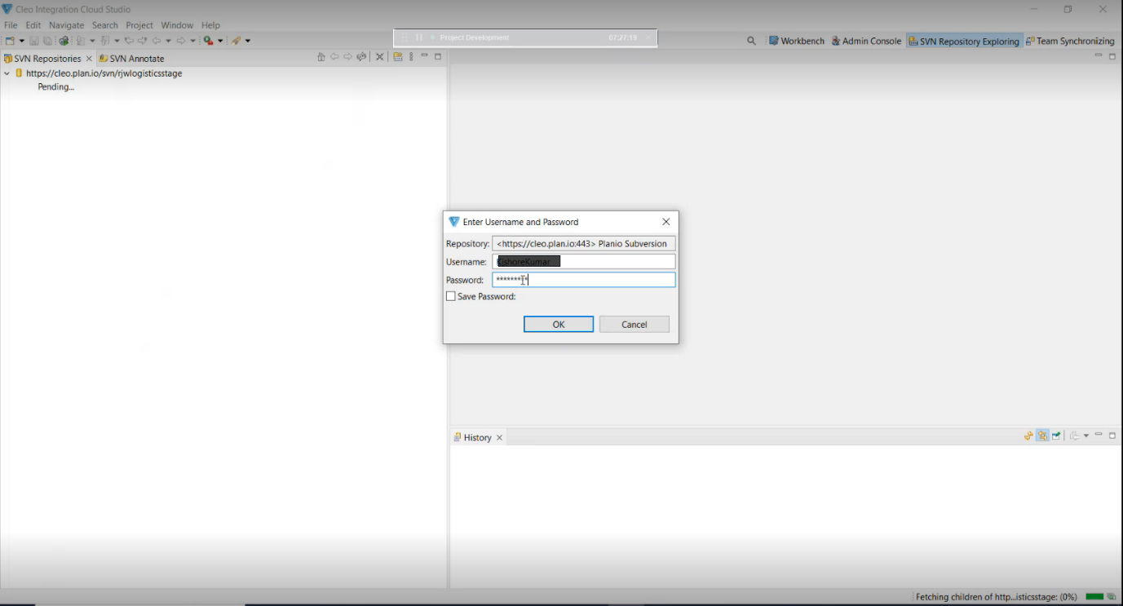This screenshot has height=606, width=1123.
Task: Click the search magnifier icon in top toolbar
Action: pos(751,41)
